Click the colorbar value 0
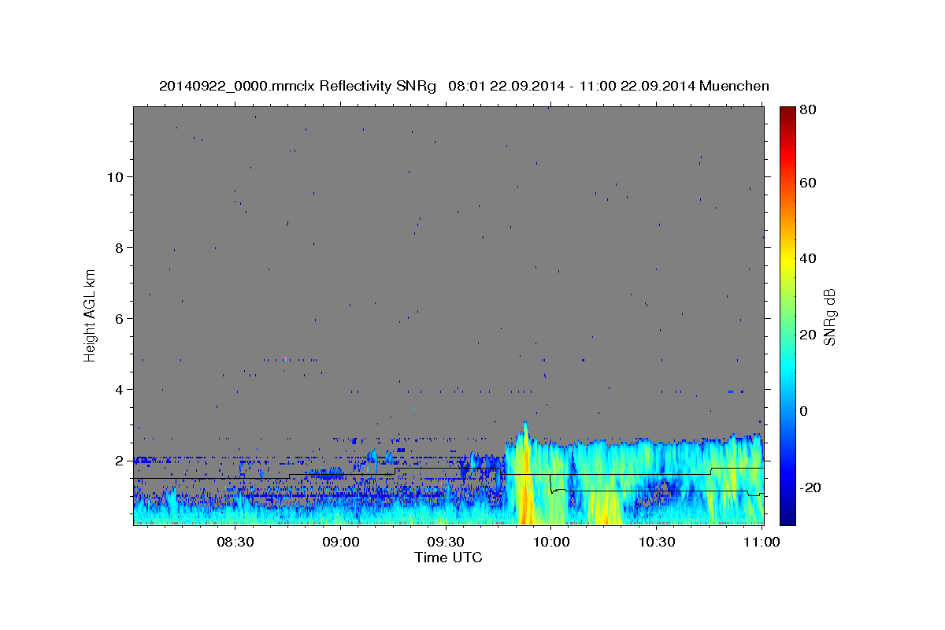Image resolution: width=945 pixels, height=630 pixels. click(x=804, y=411)
